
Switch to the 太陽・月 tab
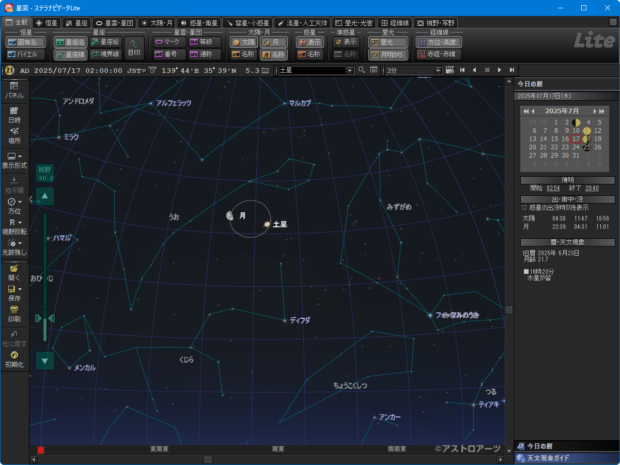tap(157, 23)
